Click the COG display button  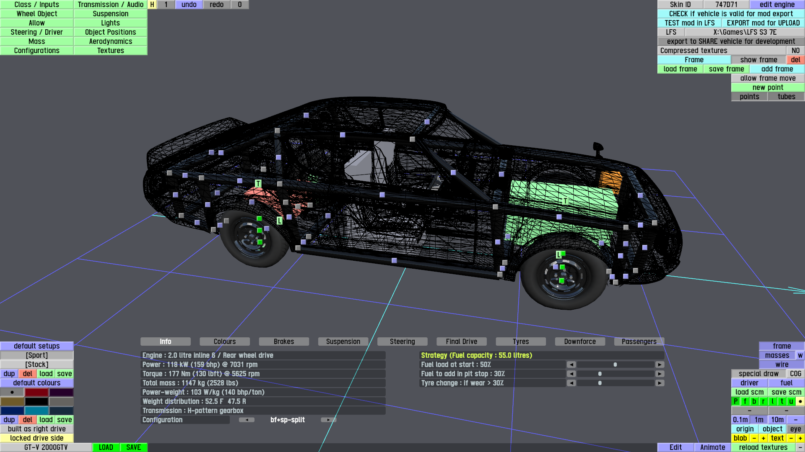click(795, 374)
